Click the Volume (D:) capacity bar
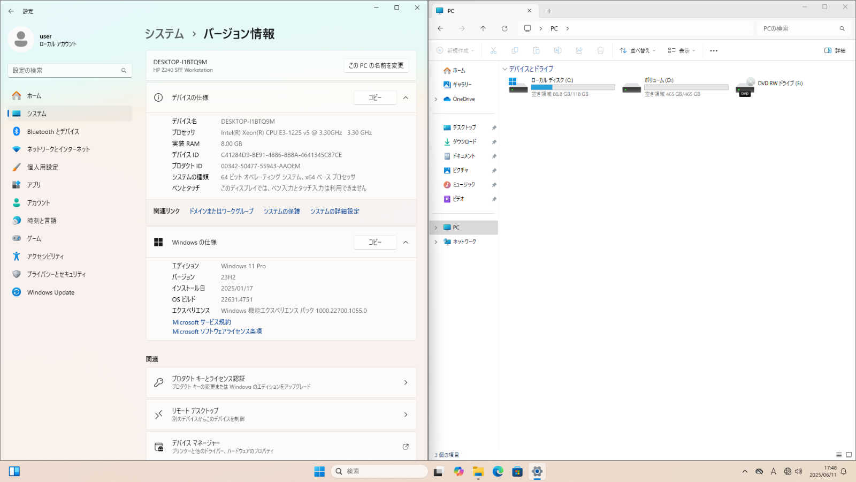Viewport: 856px width, 482px height. point(686,87)
